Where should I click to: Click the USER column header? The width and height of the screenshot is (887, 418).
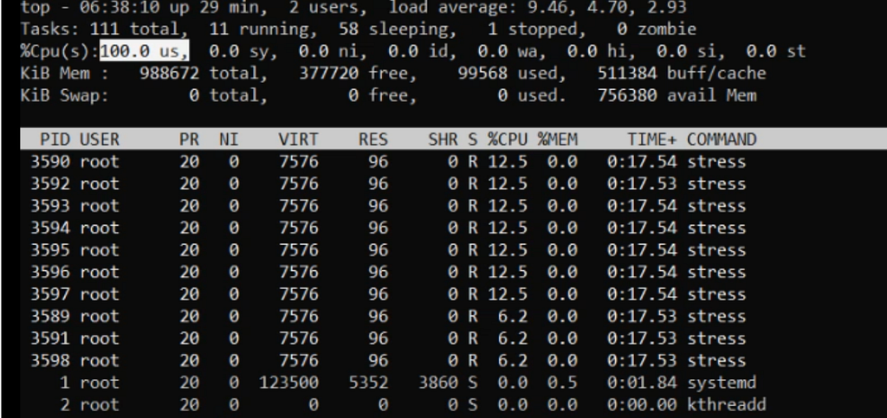click(x=100, y=139)
